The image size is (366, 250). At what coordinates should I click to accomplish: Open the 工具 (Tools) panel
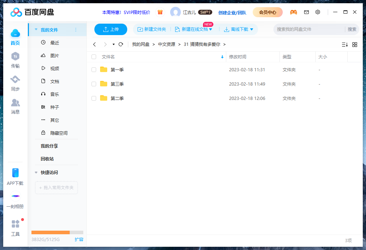tap(15, 228)
